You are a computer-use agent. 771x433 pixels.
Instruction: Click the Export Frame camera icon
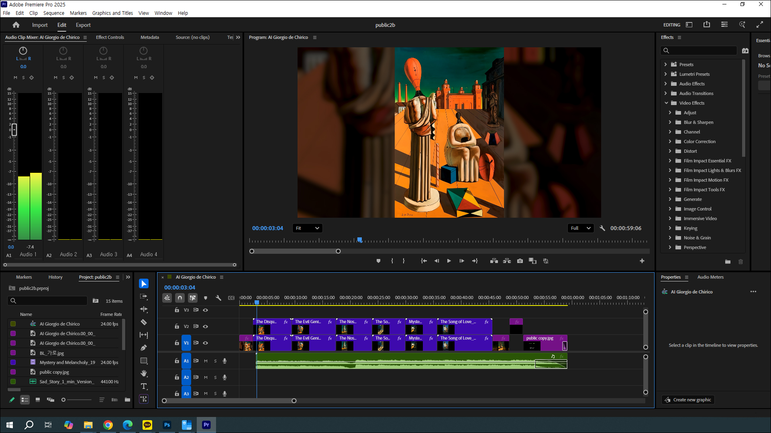pyautogui.click(x=520, y=261)
